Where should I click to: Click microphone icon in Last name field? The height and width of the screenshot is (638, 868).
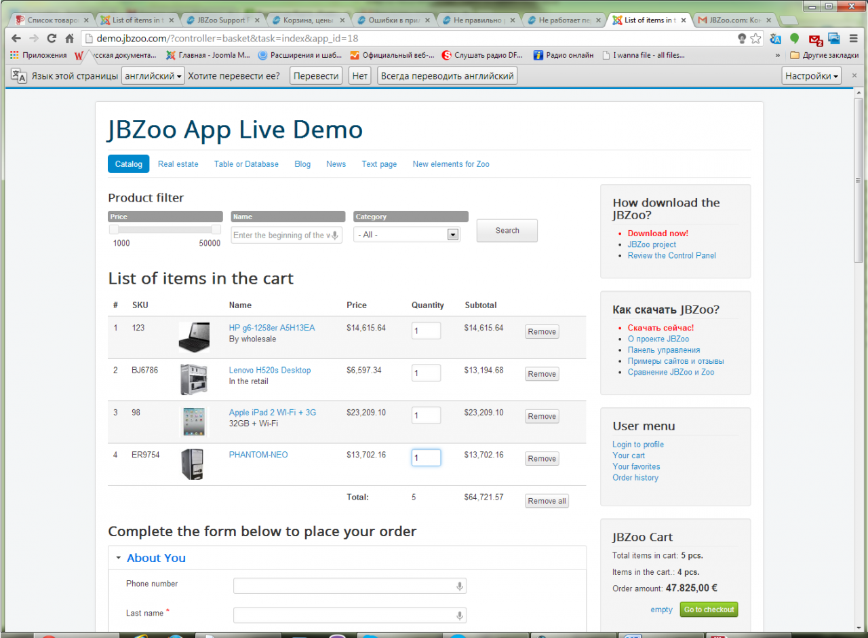(459, 616)
